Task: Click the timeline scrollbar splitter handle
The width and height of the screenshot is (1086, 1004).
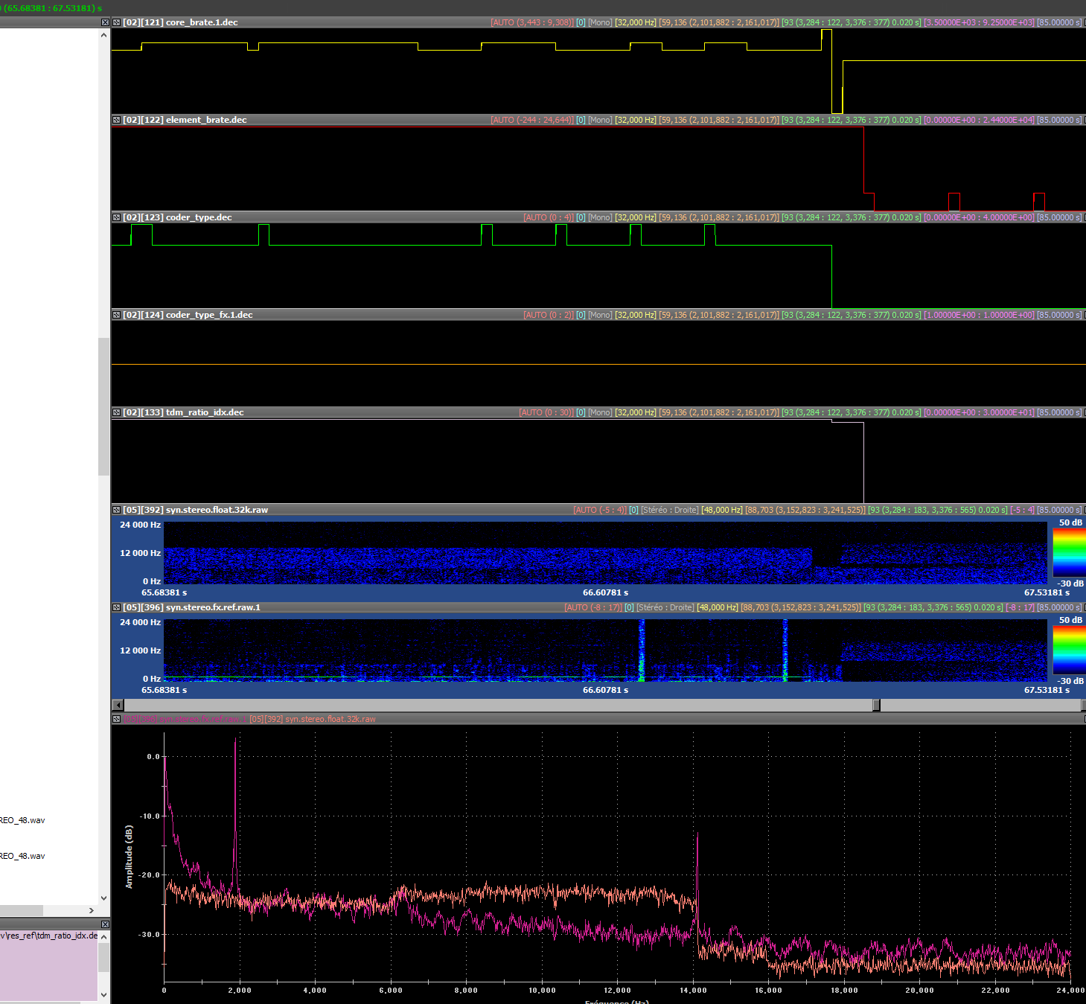Action: click(x=876, y=705)
